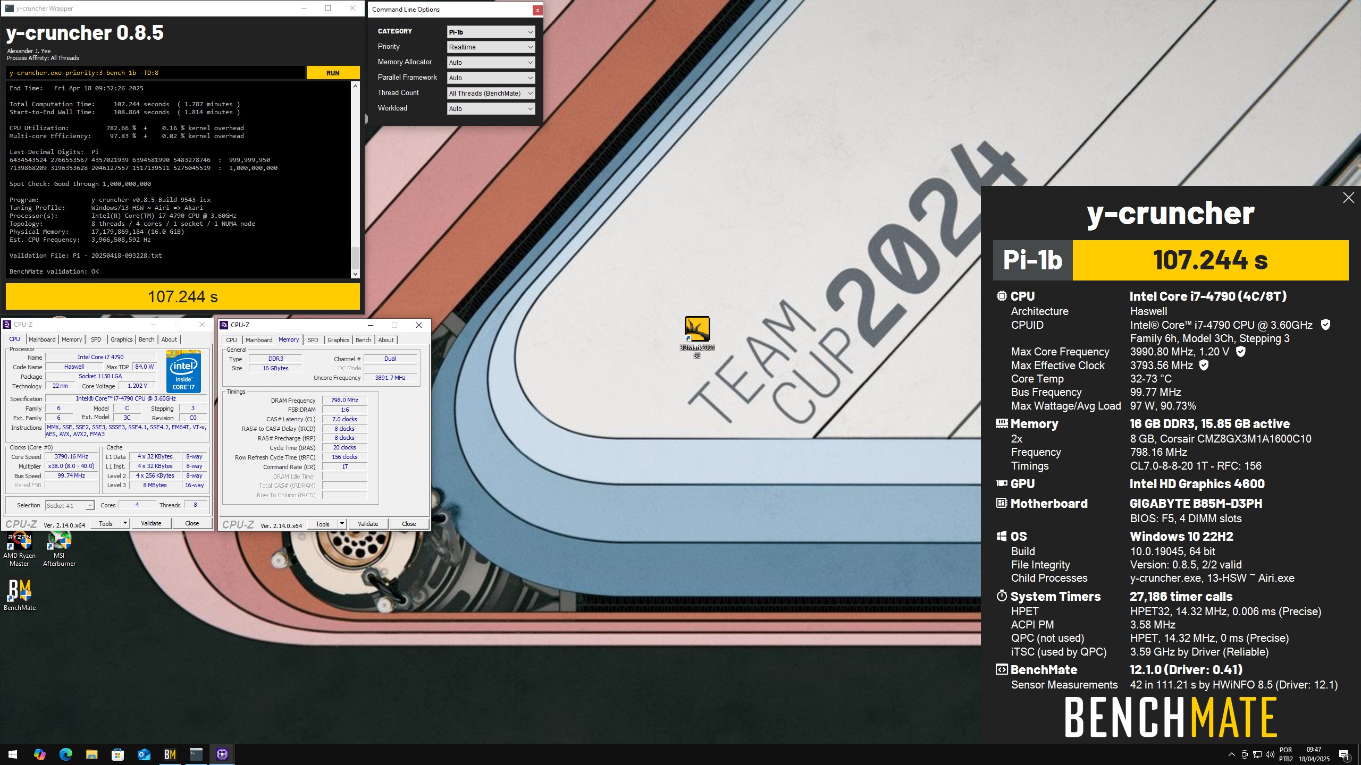Open Microsoft Store from the taskbar
This screenshot has height=765, width=1361.
(117, 754)
